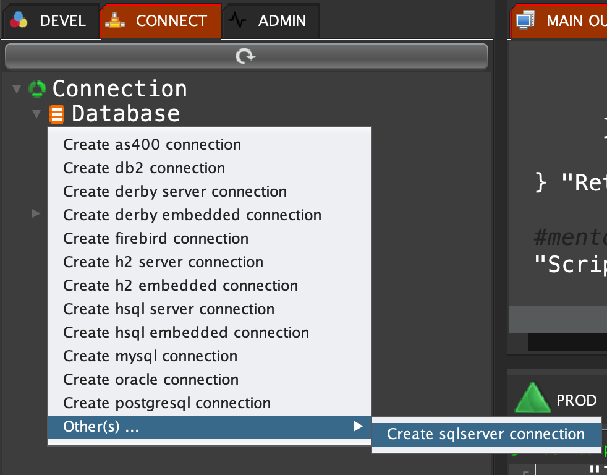Screen dimensions: 607x475
Task: Click the green Connection node icon
Action: 37,89
